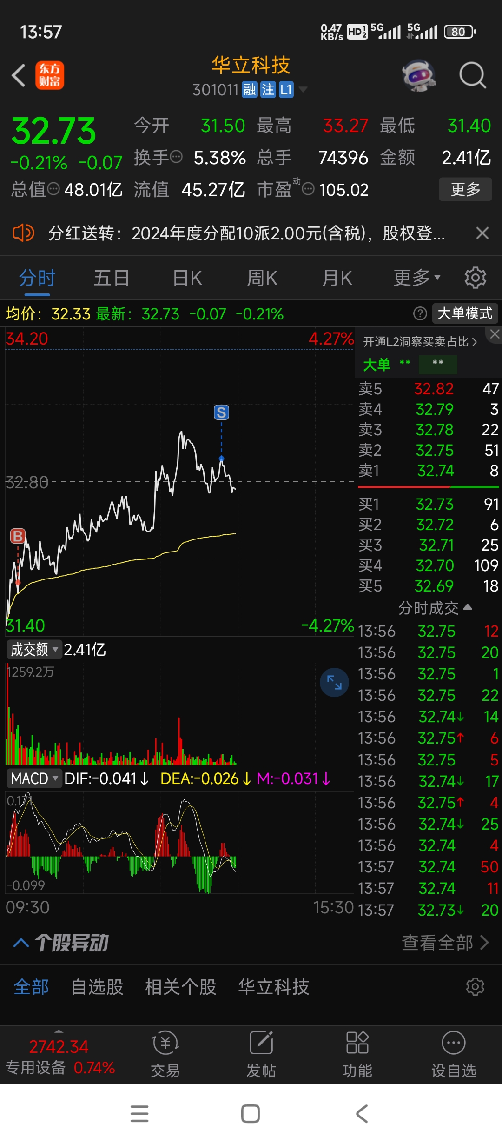Switch to the 周K tab
The width and height of the screenshot is (502, 1144).
coord(262,278)
